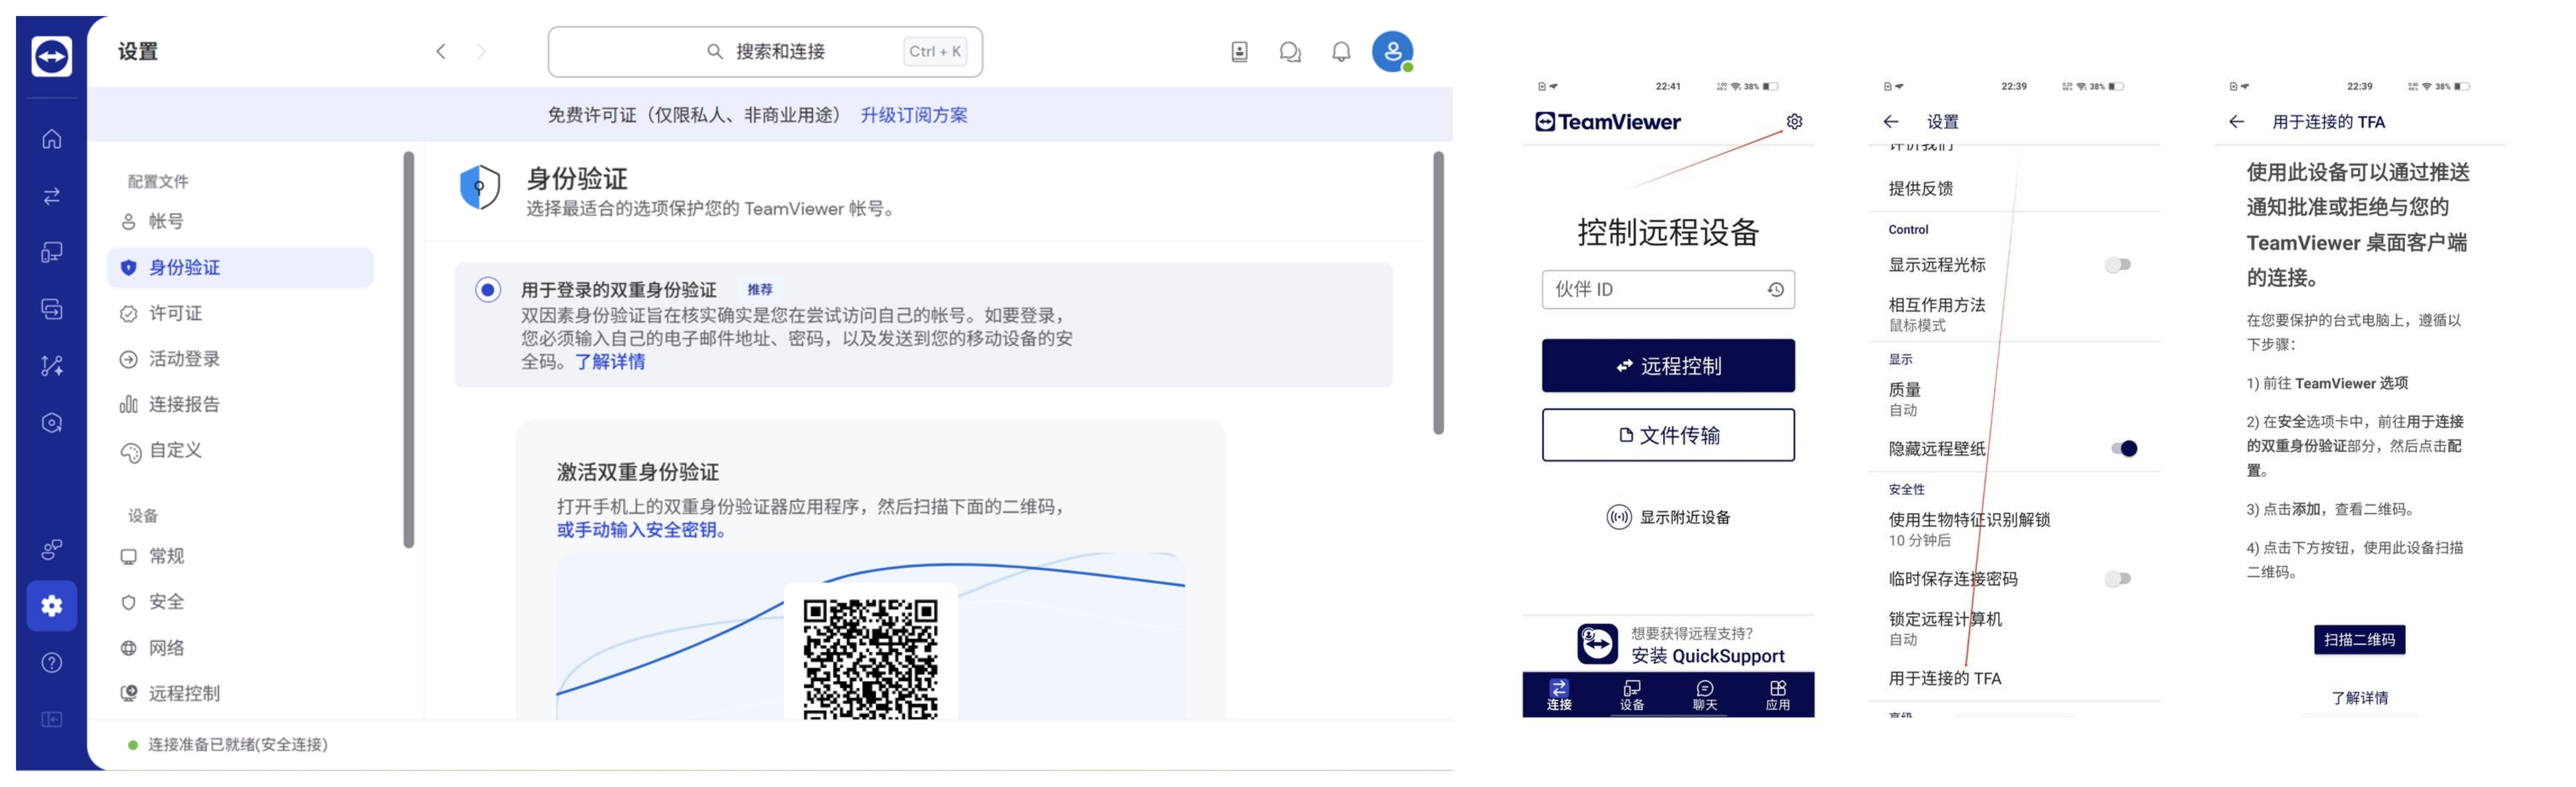
Task: Tap 安装 QuickSupport banner text
Action: [x=1707, y=656]
